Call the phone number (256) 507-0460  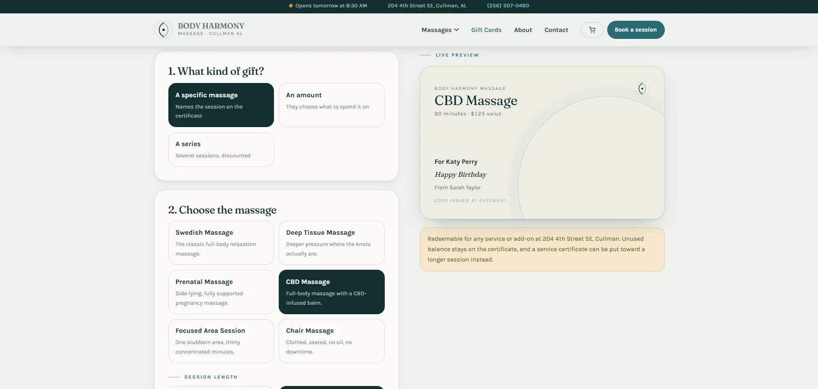tap(508, 6)
